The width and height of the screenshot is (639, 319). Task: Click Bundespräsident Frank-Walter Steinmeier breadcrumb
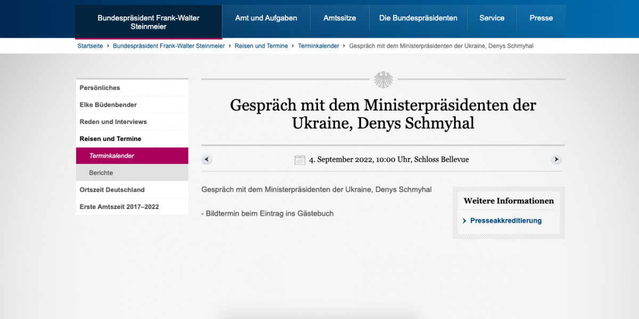coord(169,46)
